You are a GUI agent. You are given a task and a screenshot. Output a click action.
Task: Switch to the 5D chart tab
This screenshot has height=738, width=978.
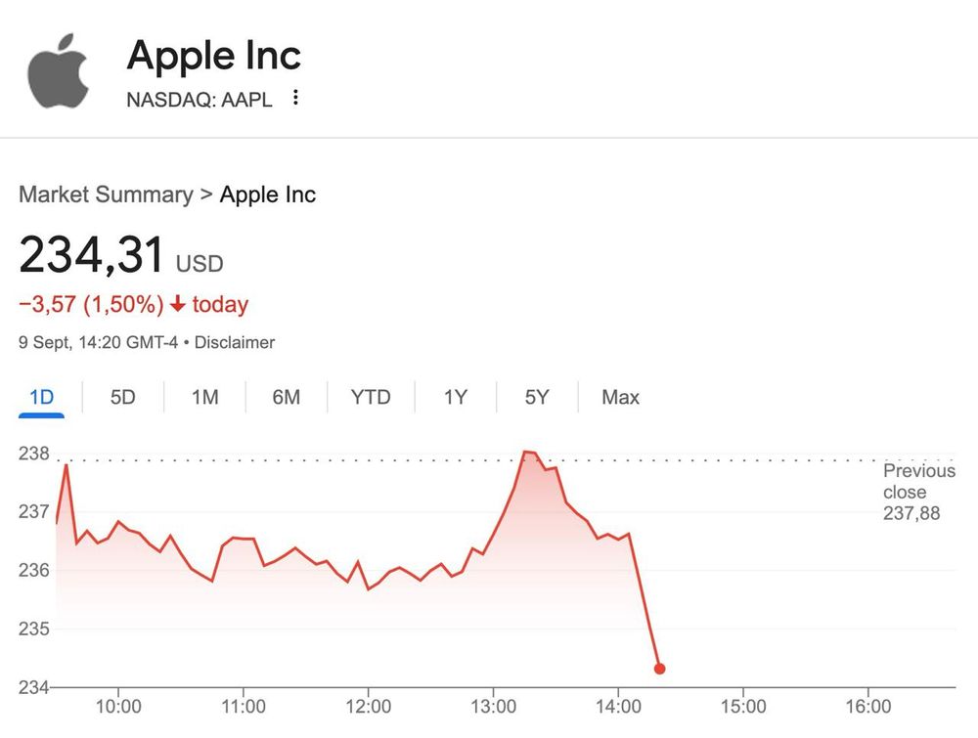(x=122, y=397)
